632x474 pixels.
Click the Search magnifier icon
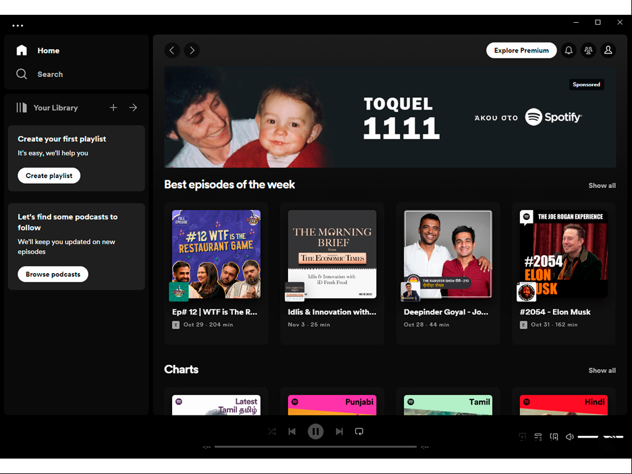(x=22, y=74)
